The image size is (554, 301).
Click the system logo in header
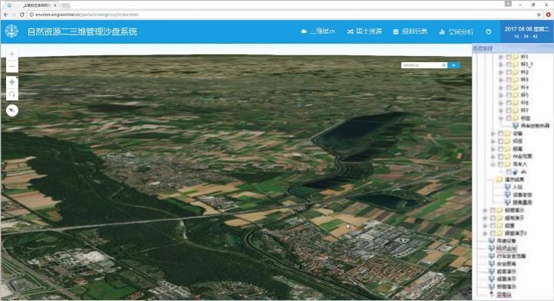pyautogui.click(x=11, y=31)
